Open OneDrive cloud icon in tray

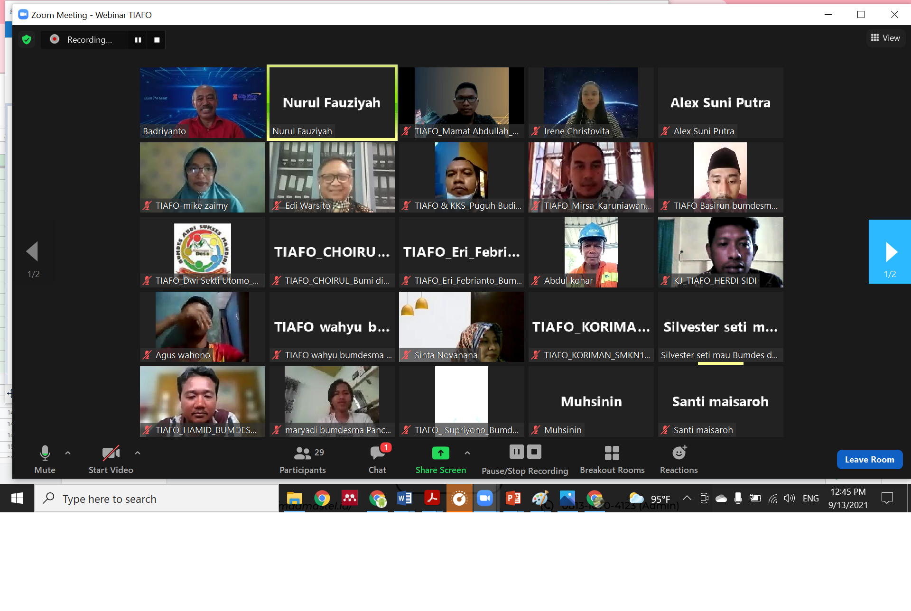[721, 498]
